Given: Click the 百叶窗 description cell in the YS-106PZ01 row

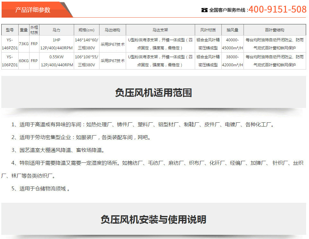Looking at the screenshot, I should 275,61.
